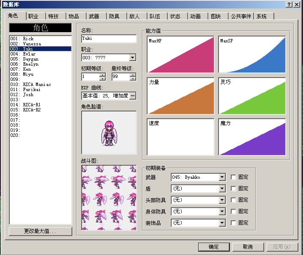Viewport: 303px width, 255px height.
Task: Open the 物品 (Items) tab
Action: point(76,16)
